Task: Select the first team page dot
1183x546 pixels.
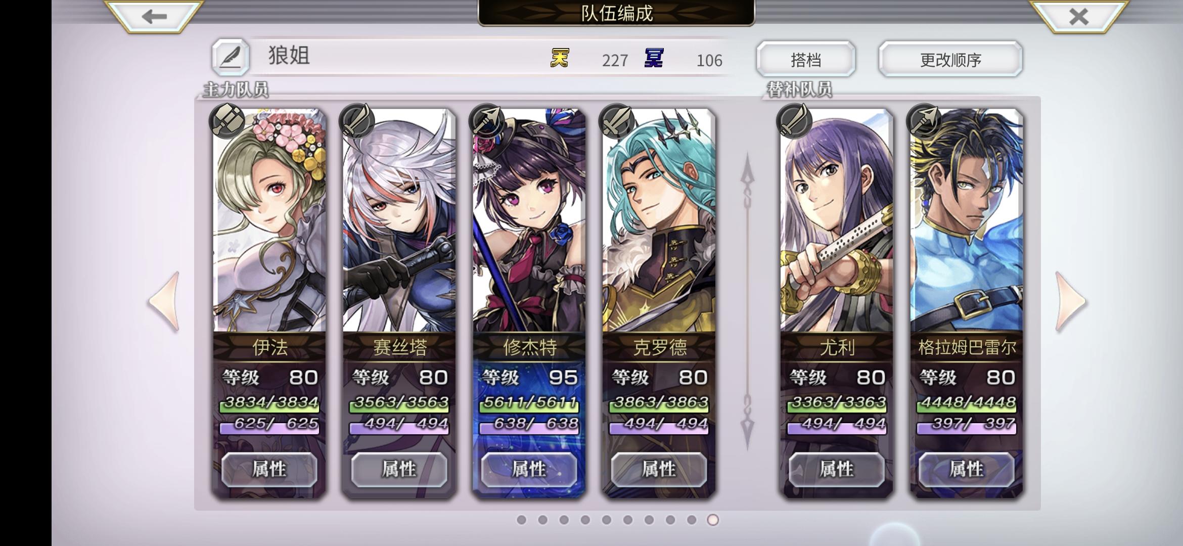Action: [522, 520]
